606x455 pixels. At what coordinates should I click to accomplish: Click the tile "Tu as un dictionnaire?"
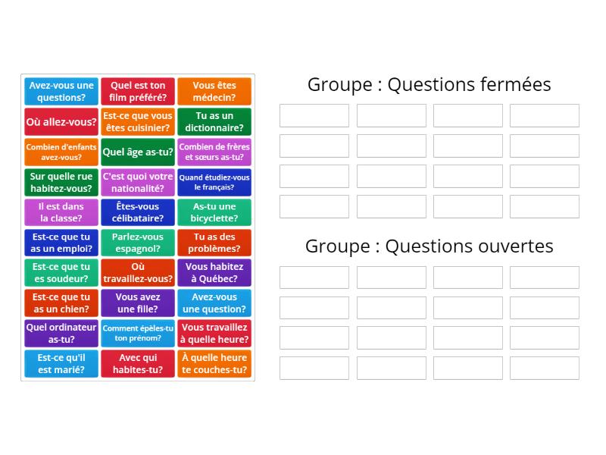click(214, 121)
